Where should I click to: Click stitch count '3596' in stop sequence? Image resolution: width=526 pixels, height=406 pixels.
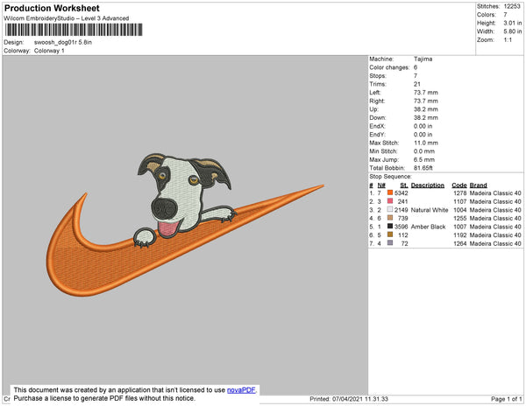(402, 227)
